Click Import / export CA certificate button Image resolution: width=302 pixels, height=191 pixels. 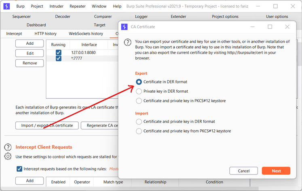tap(47, 126)
